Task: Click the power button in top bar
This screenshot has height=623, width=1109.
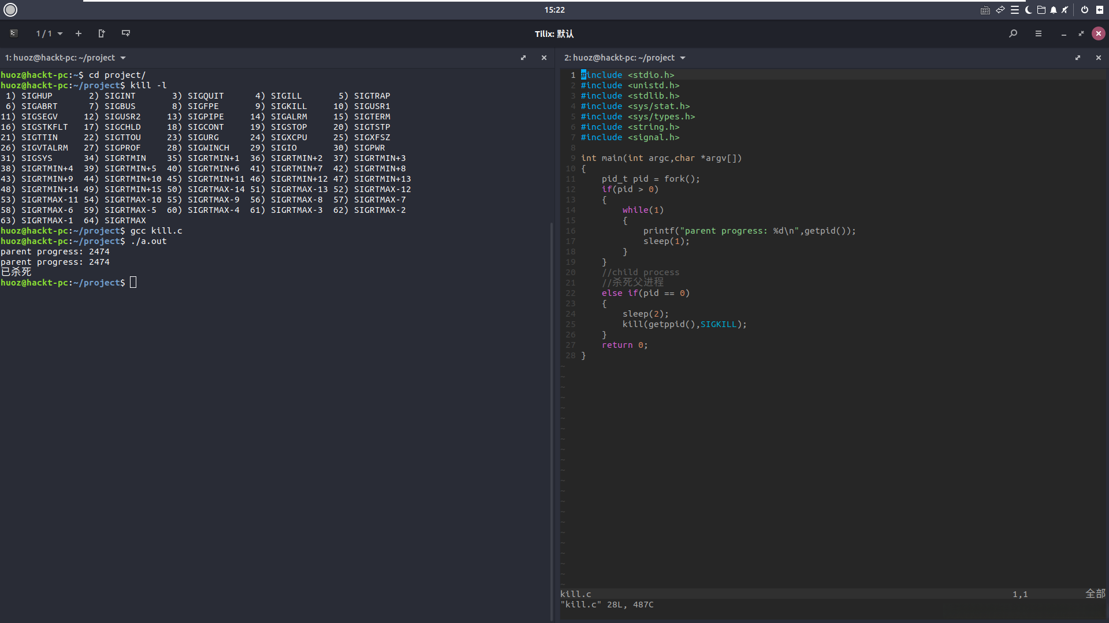Action: click(x=1085, y=10)
